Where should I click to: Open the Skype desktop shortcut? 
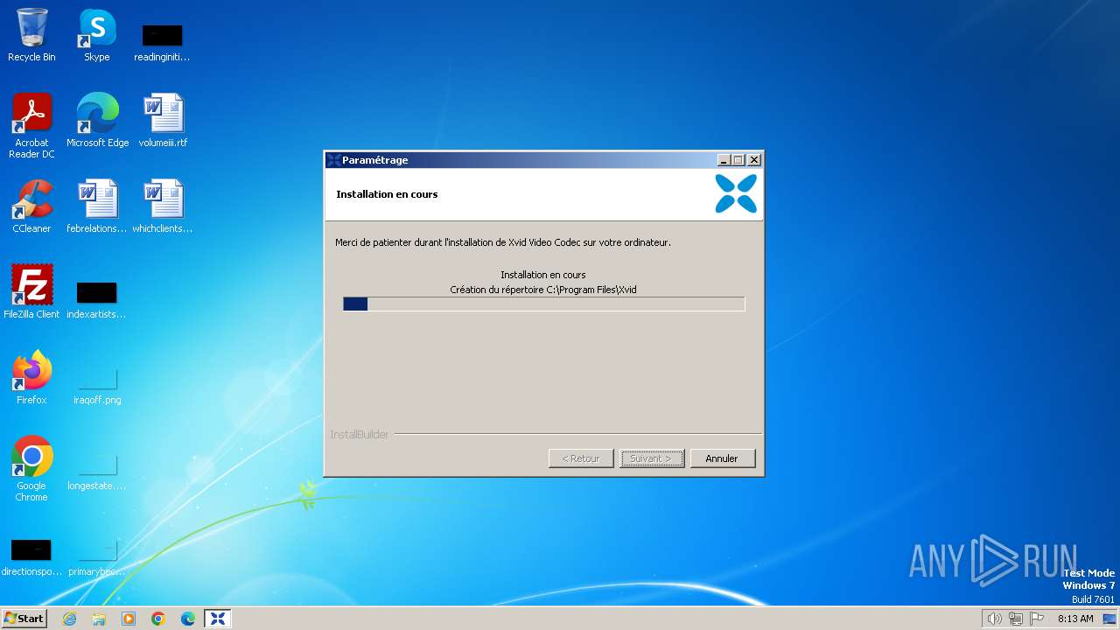[x=97, y=35]
